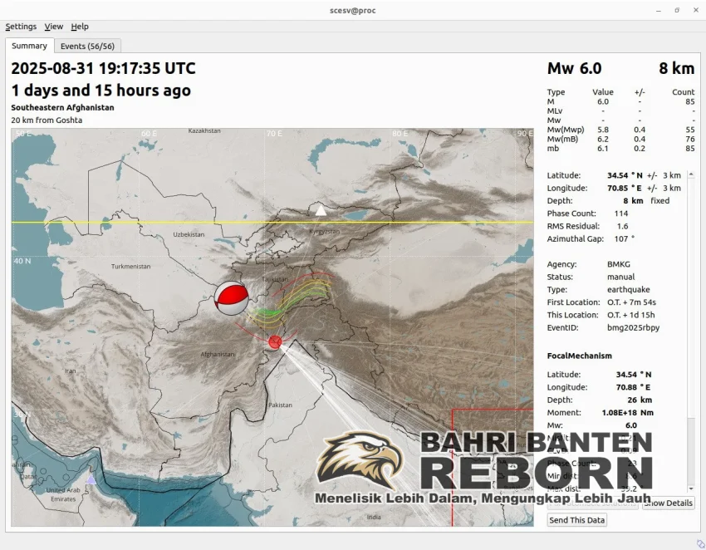Click the 'Mw 6.0' magnitude heading
The image size is (706, 550).
point(574,68)
